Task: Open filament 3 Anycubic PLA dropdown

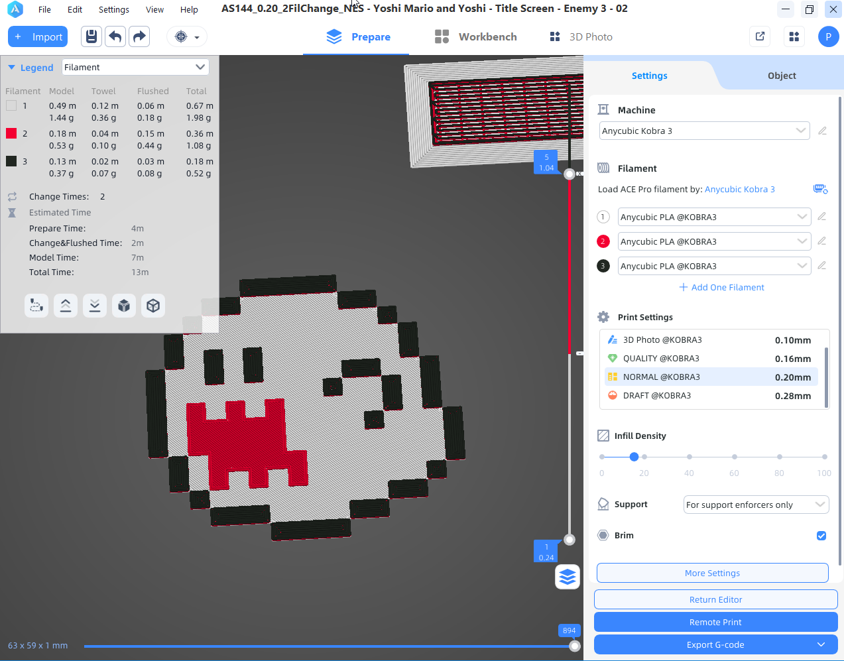Action: pyautogui.click(x=714, y=266)
